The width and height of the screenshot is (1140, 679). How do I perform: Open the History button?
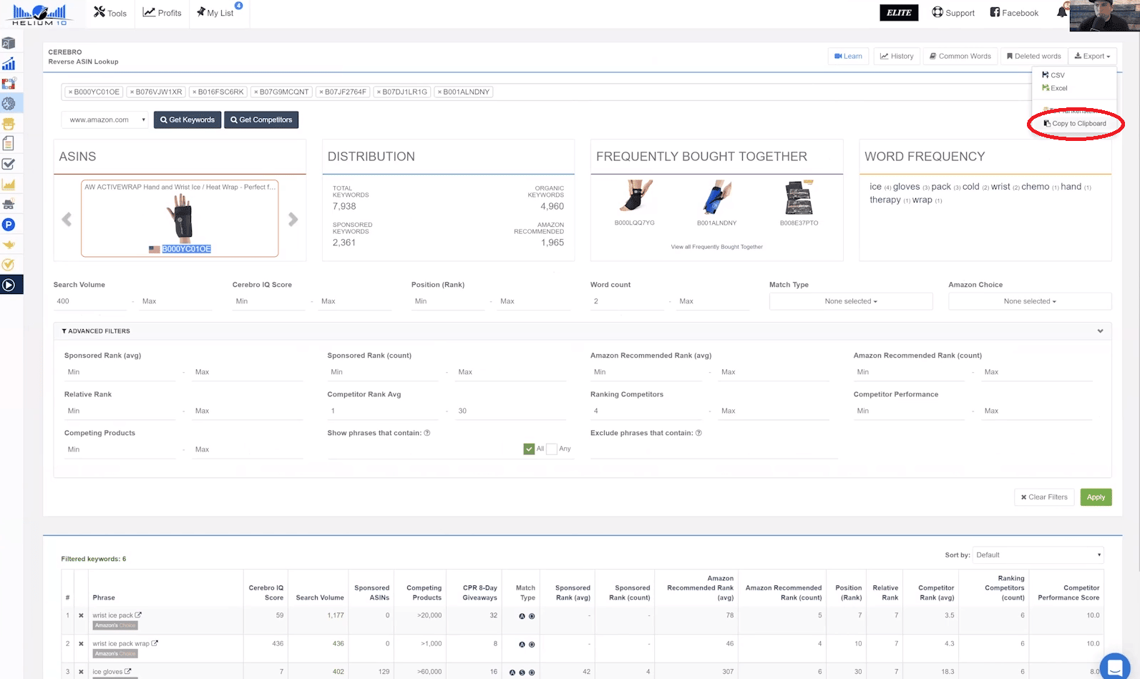pos(897,56)
